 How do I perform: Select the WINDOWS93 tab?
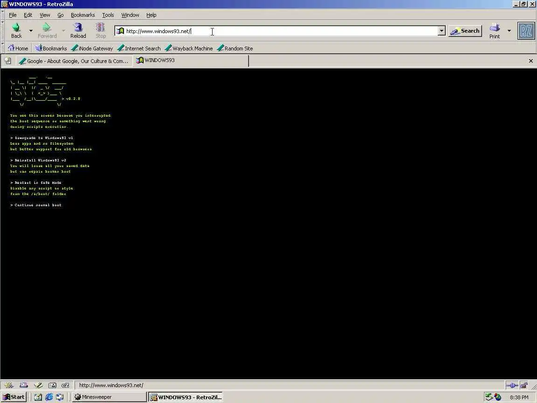click(190, 61)
